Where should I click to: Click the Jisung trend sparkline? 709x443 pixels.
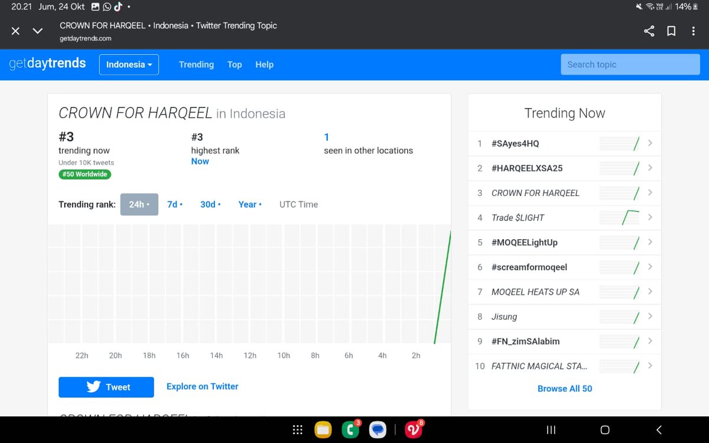620,317
